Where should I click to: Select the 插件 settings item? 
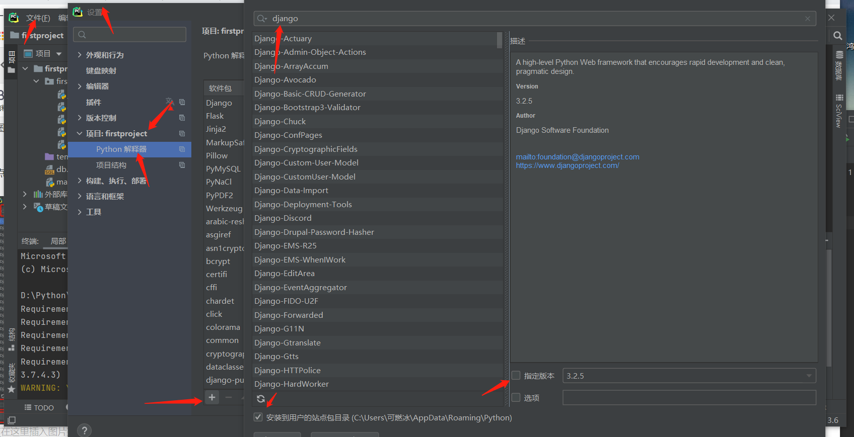[94, 102]
